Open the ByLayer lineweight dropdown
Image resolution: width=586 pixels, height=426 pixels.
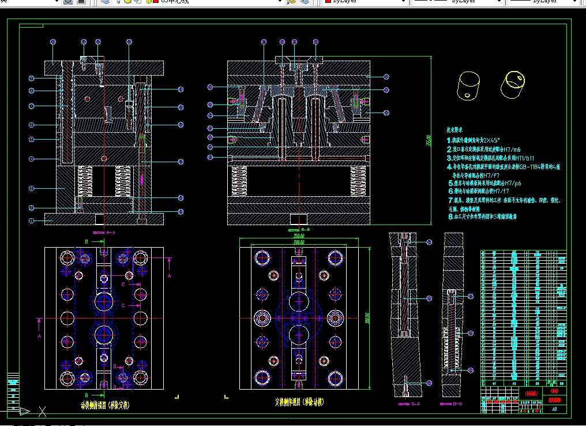pos(574,2)
